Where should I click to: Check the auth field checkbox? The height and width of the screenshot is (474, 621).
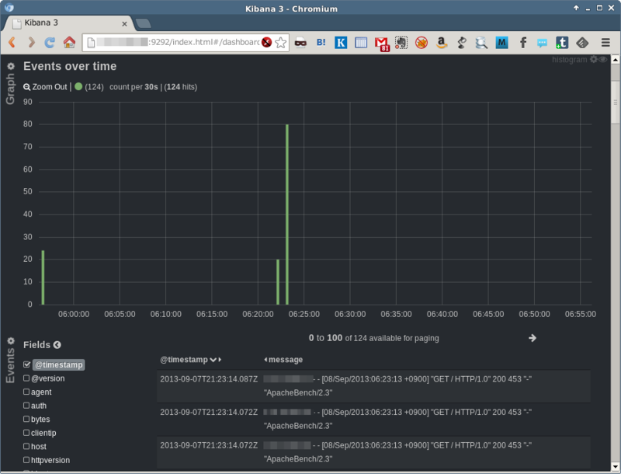tap(26, 405)
